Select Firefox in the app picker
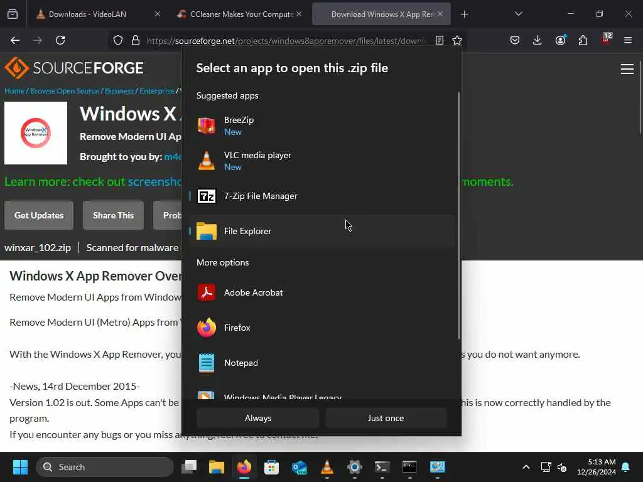 321,328
